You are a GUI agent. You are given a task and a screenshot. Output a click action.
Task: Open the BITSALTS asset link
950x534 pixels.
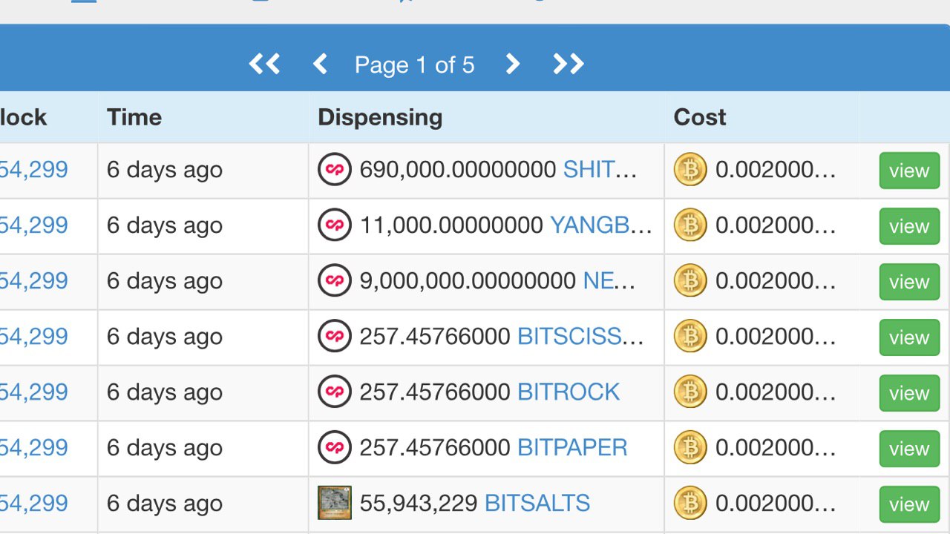point(537,504)
